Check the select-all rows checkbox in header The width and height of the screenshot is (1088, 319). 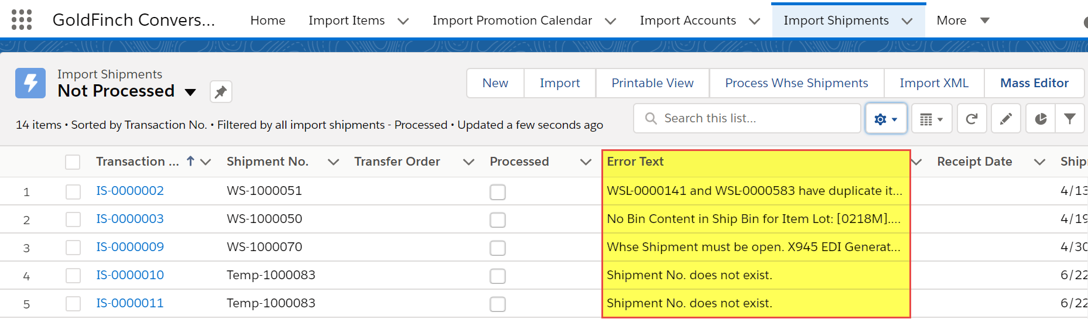[x=73, y=162]
